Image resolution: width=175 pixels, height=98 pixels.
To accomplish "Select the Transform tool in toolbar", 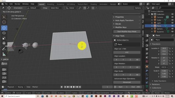I will pos(4,43).
